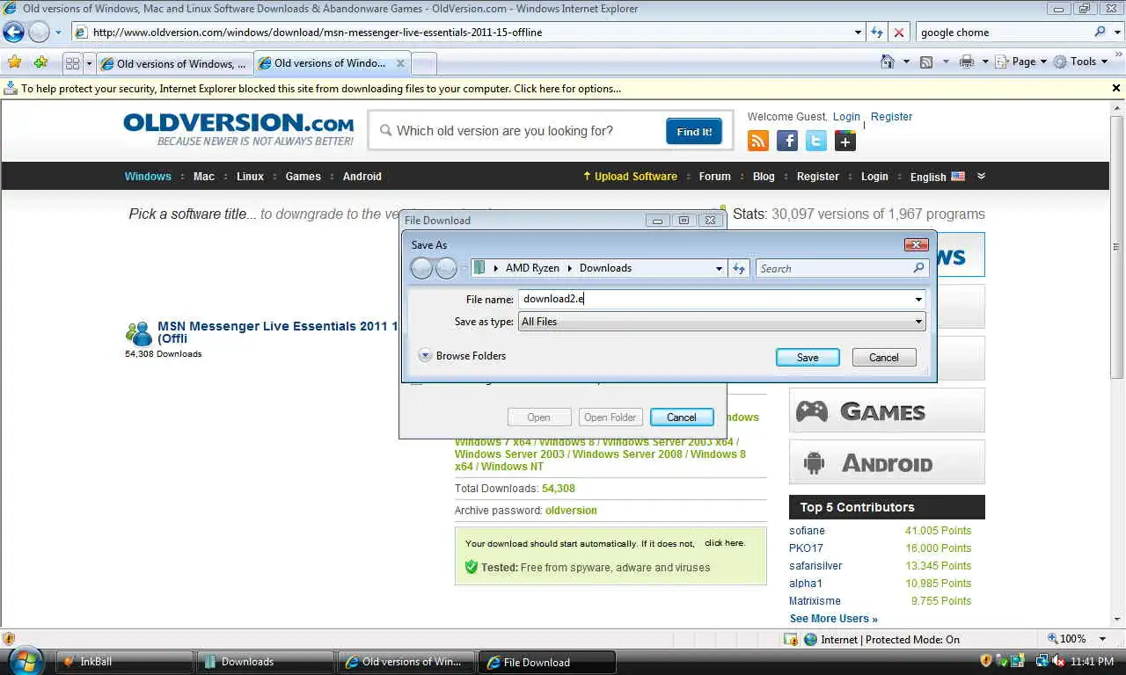This screenshot has width=1126, height=675.
Task: Open recent pages dropdown next to Forward button
Action: pyautogui.click(x=58, y=33)
